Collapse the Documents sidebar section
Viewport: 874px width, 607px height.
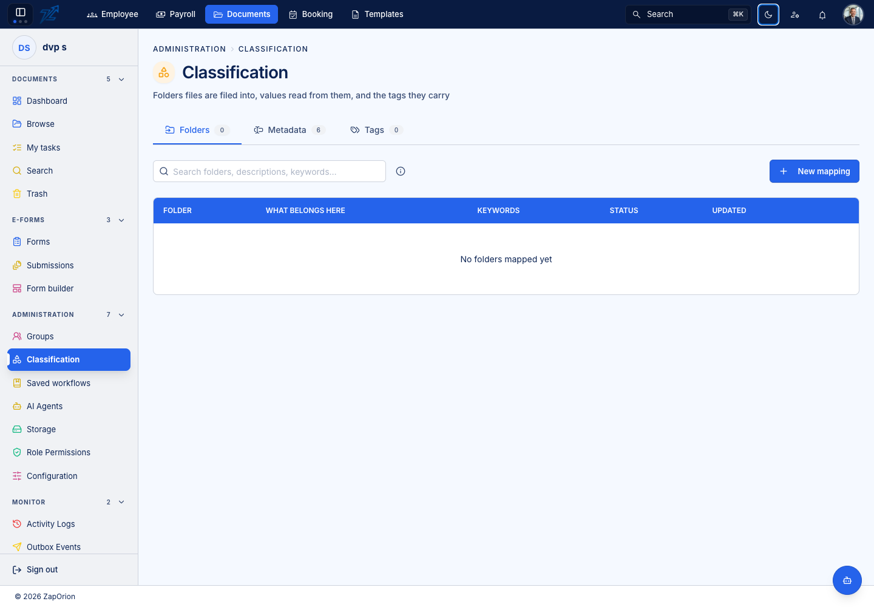[121, 80]
